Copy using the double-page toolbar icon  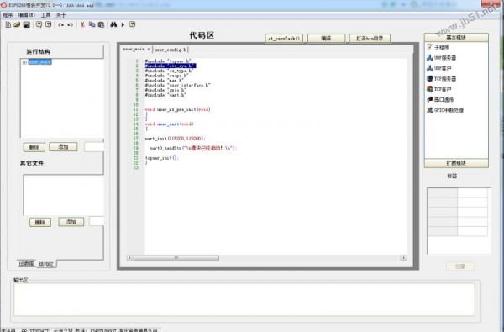tap(92, 24)
